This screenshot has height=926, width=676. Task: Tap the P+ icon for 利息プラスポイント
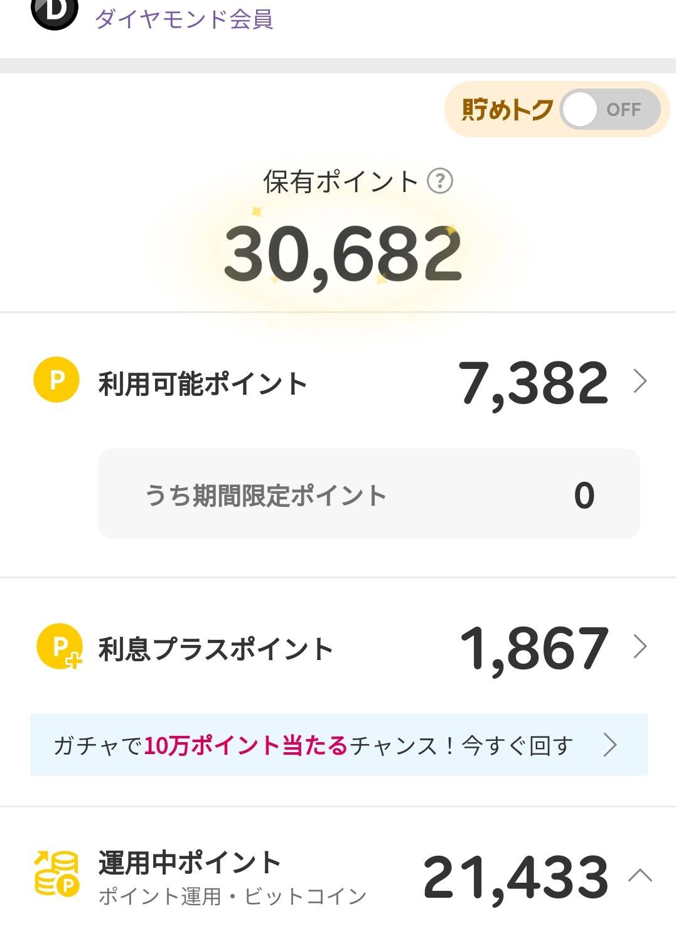pyautogui.click(x=59, y=646)
